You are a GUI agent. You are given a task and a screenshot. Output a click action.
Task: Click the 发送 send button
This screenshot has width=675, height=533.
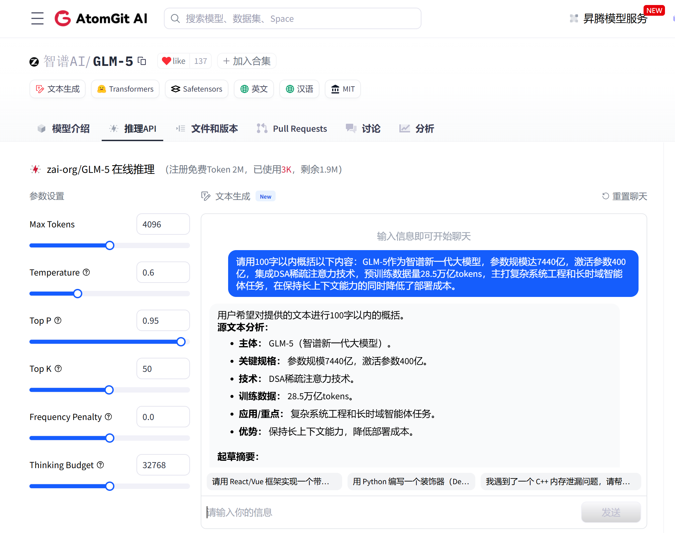(611, 512)
